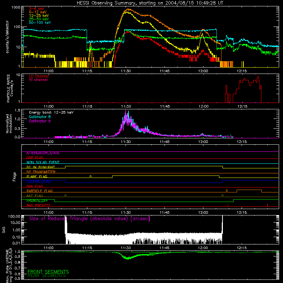Click the SAS axis label
The width and height of the screenshot is (283, 283).
[4, 230]
